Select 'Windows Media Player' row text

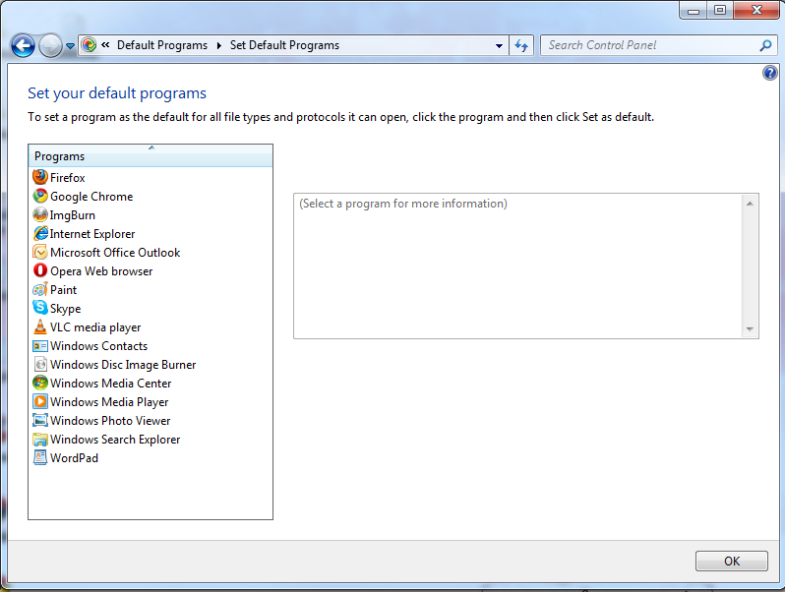point(109,402)
